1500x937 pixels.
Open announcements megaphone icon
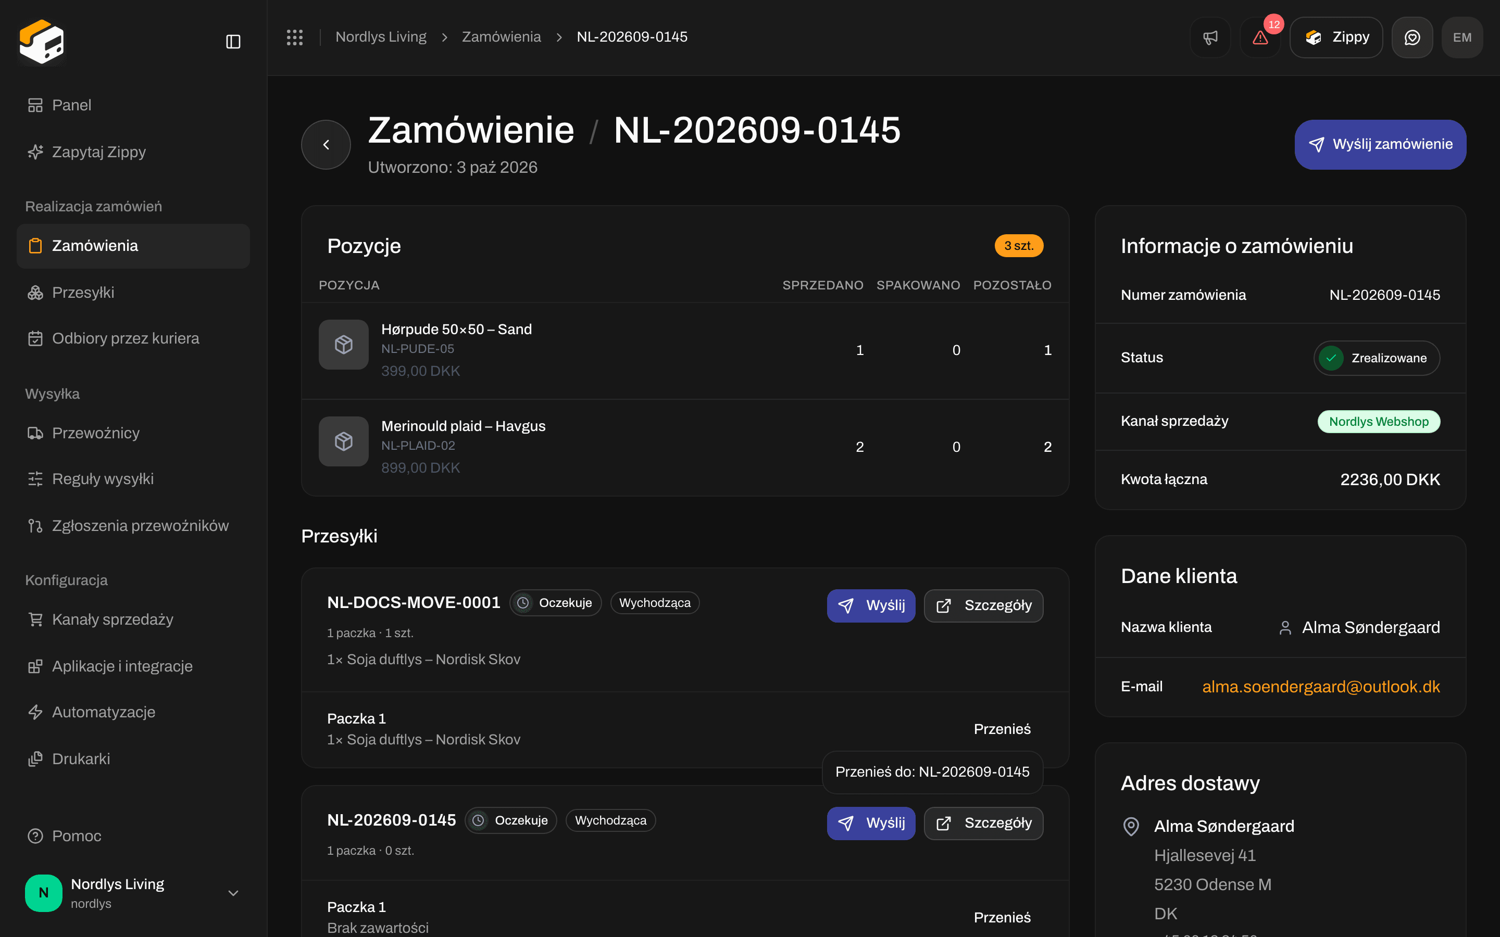[1210, 37]
